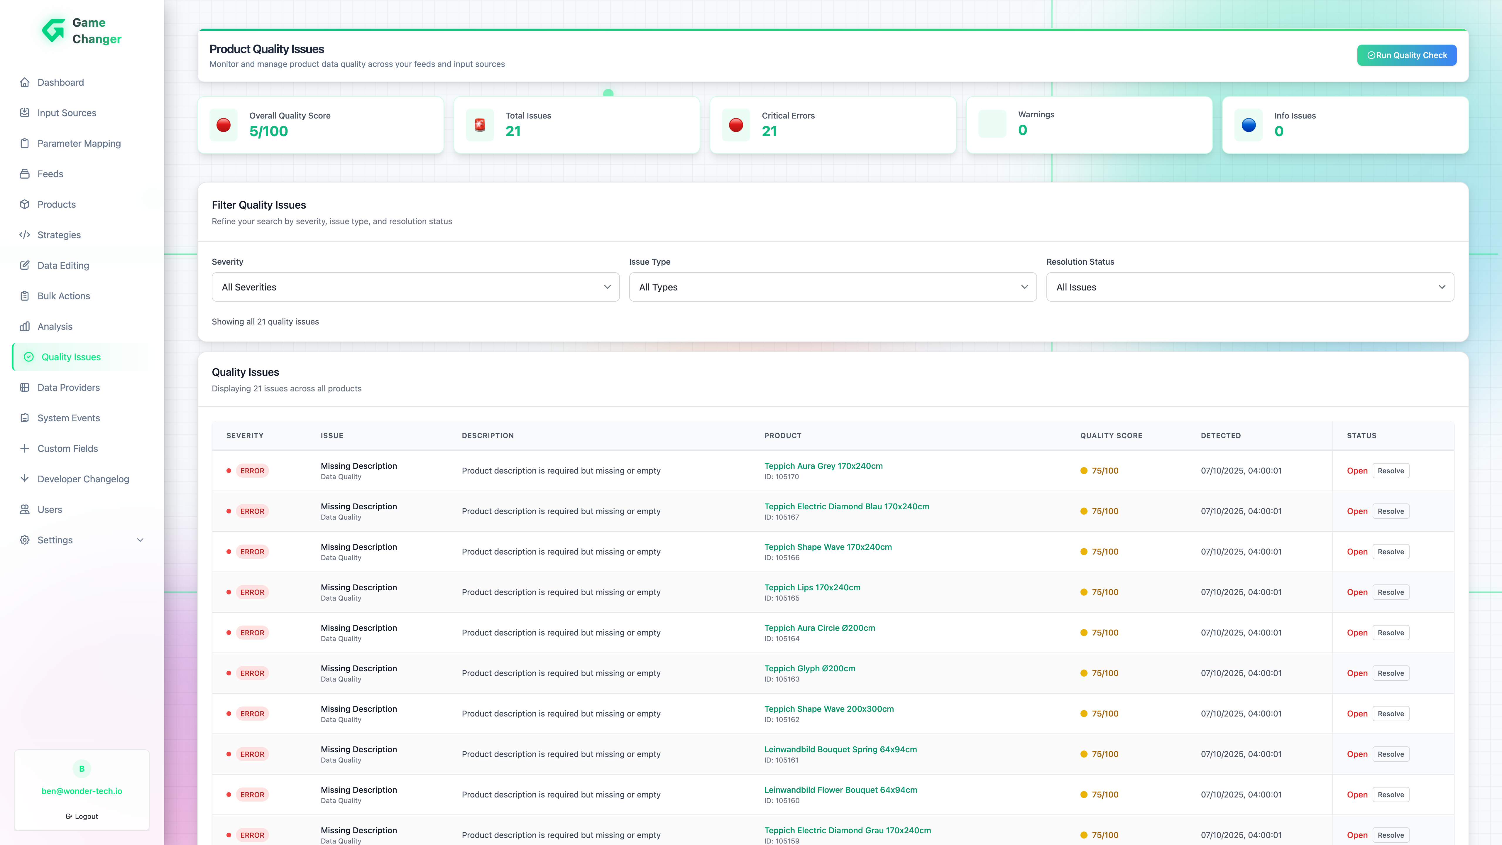
Task: Click the Users people icon
Action: tap(24, 510)
